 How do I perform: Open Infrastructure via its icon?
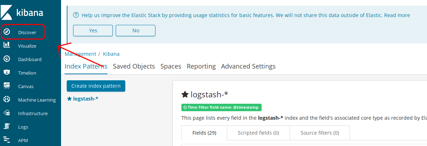coord(6,113)
